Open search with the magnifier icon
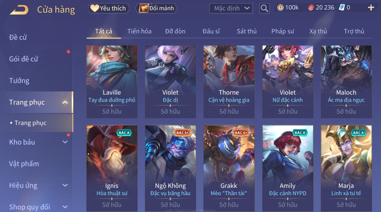The width and height of the screenshot is (381, 212). click(x=264, y=8)
